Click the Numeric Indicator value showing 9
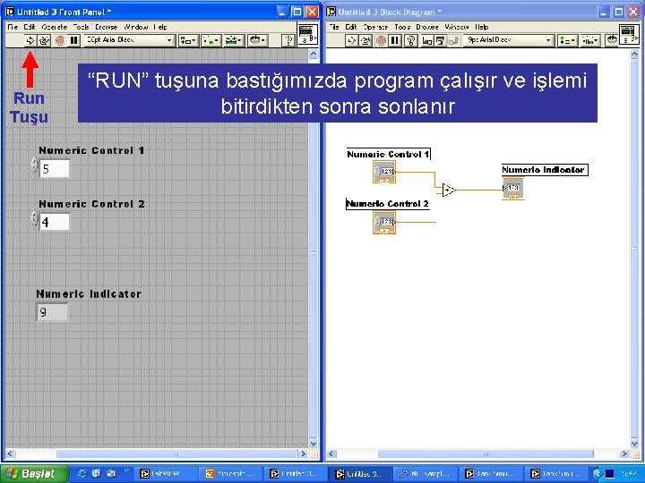The width and height of the screenshot is (645, 483). [x=52, y=312]
